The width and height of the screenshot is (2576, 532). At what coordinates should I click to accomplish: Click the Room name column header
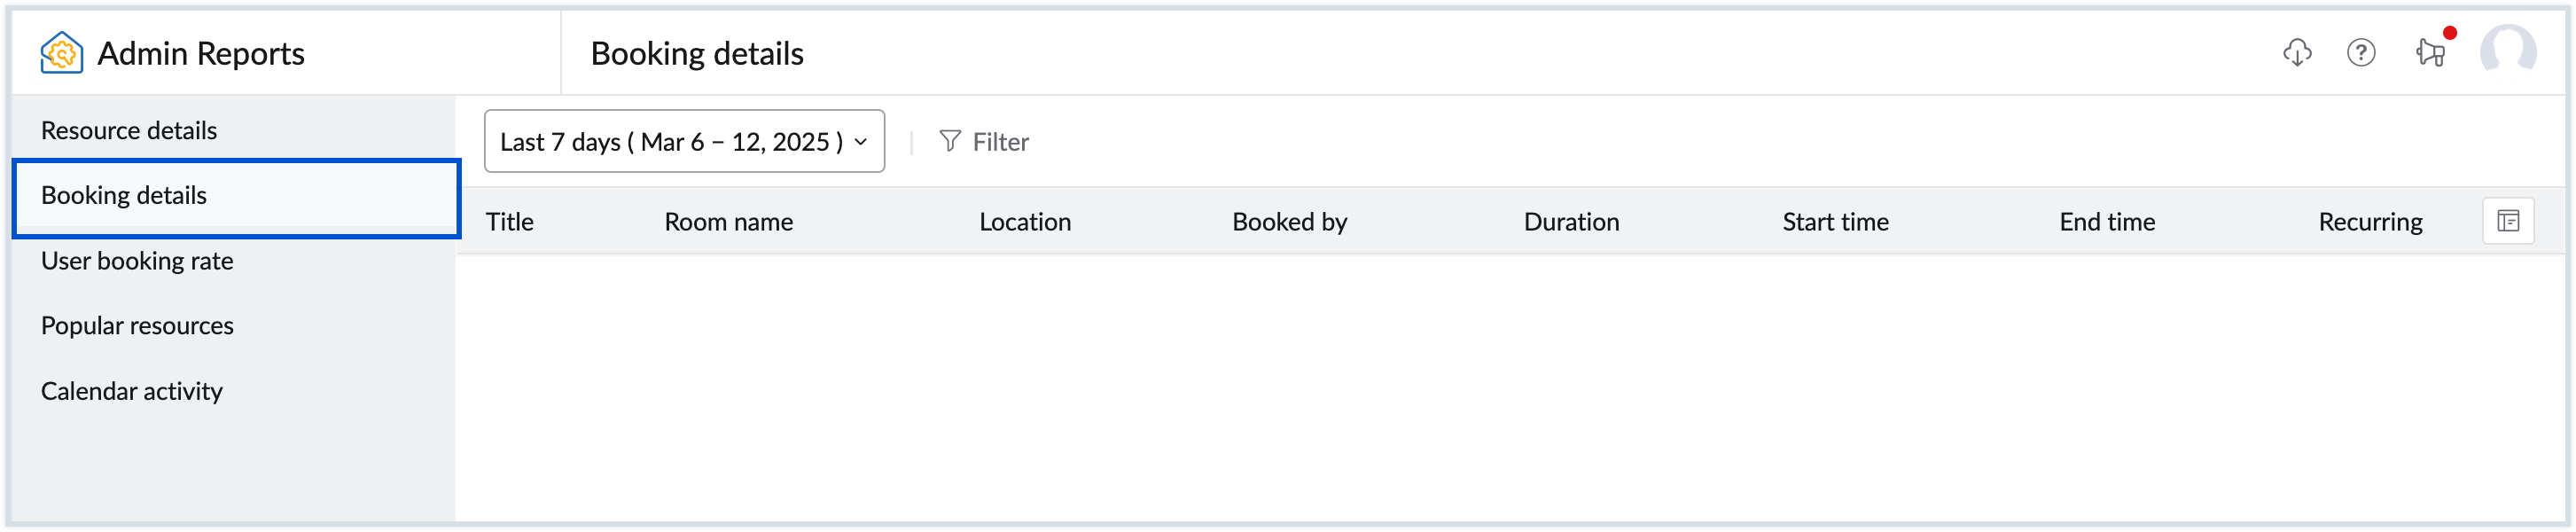tap(728, 222)
